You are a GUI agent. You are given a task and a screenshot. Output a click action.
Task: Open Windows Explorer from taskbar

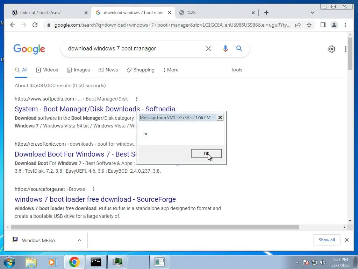tap(31, 262)
